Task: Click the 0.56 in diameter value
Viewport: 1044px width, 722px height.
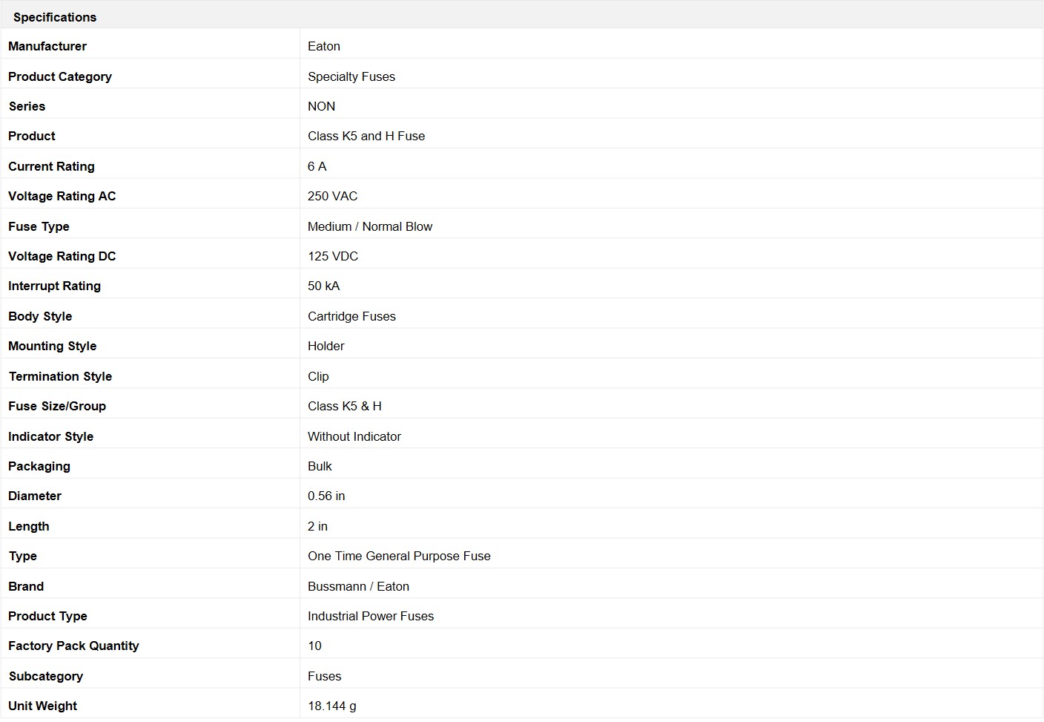Action: [326, 496]
